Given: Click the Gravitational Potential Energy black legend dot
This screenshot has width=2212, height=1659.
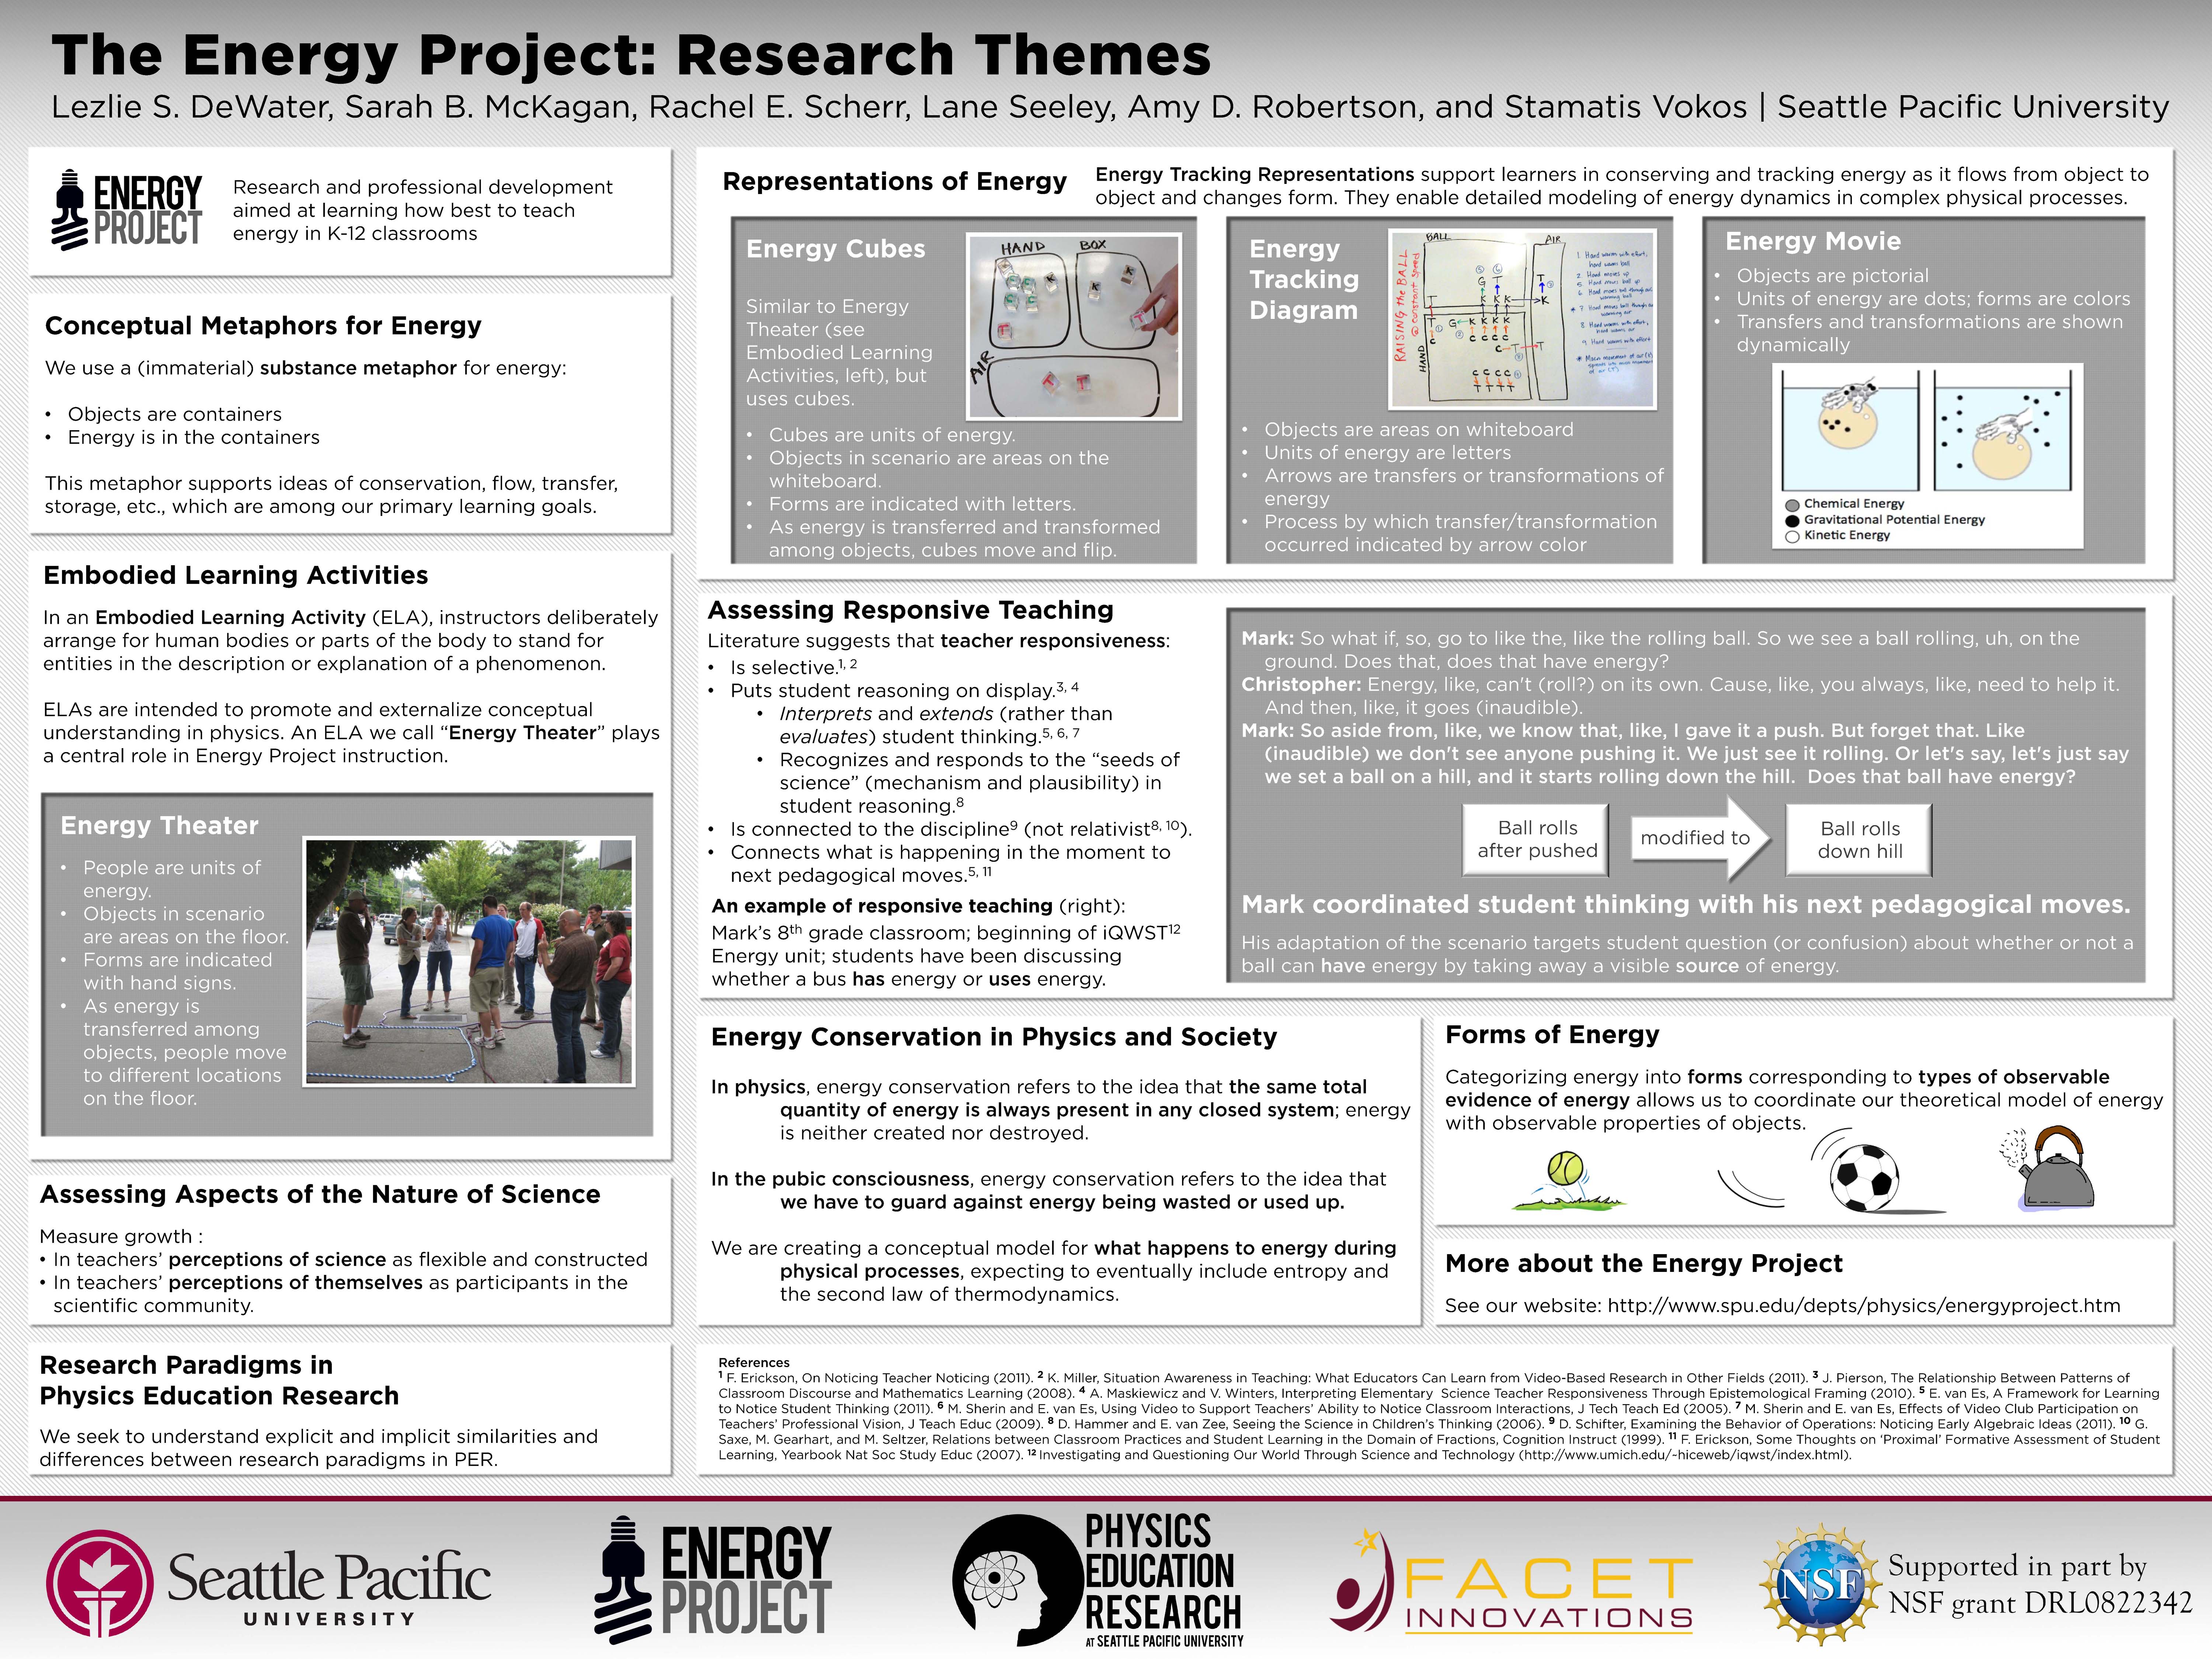Looking at the screenshot, I should 1793,521.
